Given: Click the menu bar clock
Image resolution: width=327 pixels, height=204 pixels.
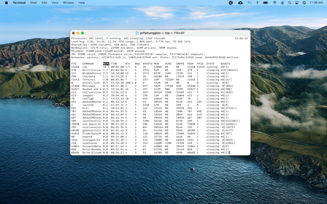Looking at the screenshot, I should click(x=316, y=3).
